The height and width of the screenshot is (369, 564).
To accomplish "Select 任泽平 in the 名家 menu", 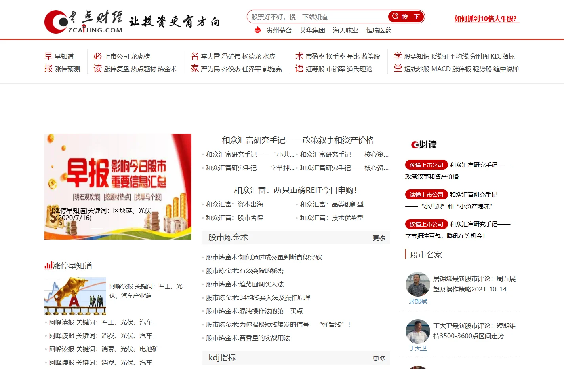I will click(252, 69).
